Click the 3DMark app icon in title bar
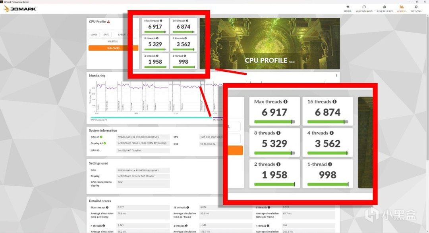This screenshot has height=233, width=429. (2, 2)
